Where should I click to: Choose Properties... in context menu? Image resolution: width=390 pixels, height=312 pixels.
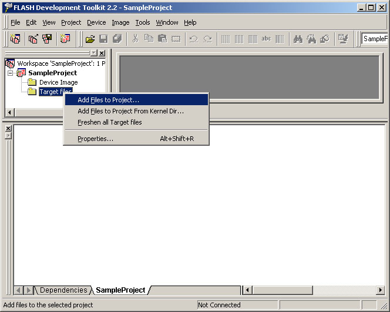[x=136, y=139]
